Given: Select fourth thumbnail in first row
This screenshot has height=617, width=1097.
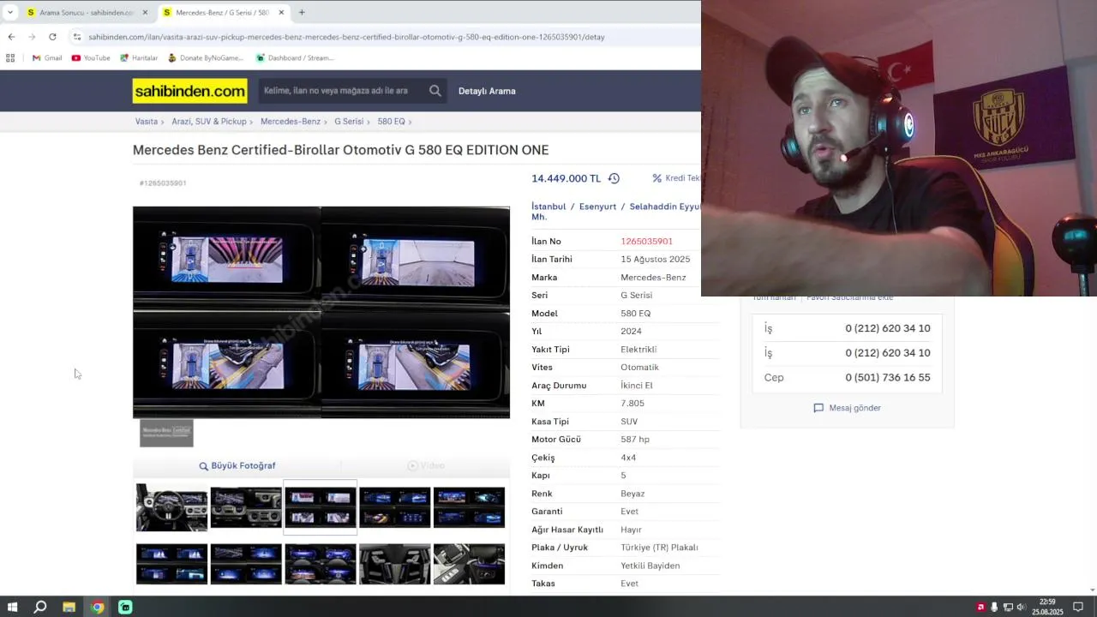Looking at the screenshot, I should (x=394, y=507).
